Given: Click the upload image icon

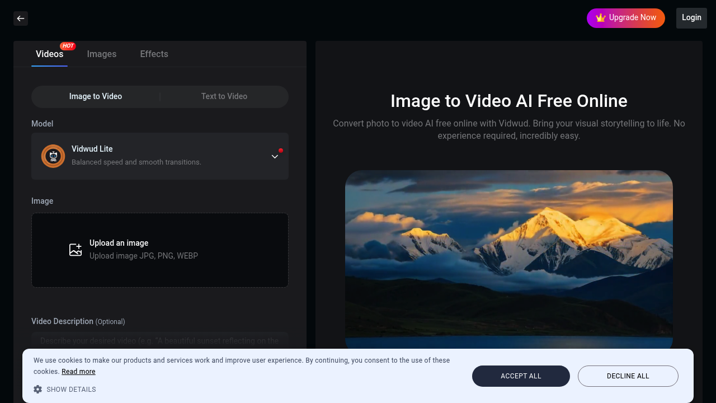Looking at the screenshot, I should click(76, 250).
